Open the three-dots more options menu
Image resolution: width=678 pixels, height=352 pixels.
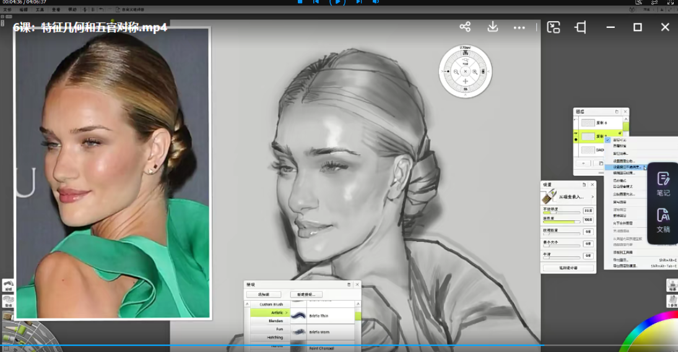click(519, 28)
